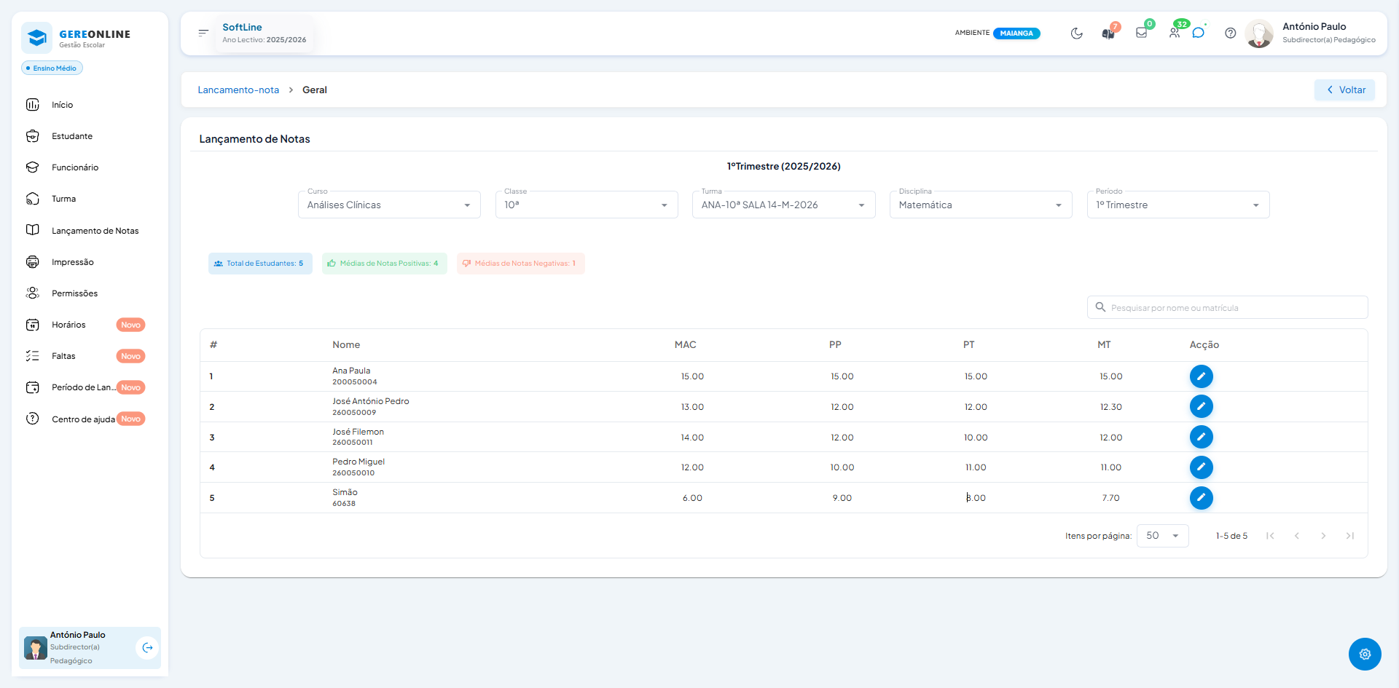Open the Período dropdown 1º Trimestre
1399x688 pixels.
coord(1178,205)
